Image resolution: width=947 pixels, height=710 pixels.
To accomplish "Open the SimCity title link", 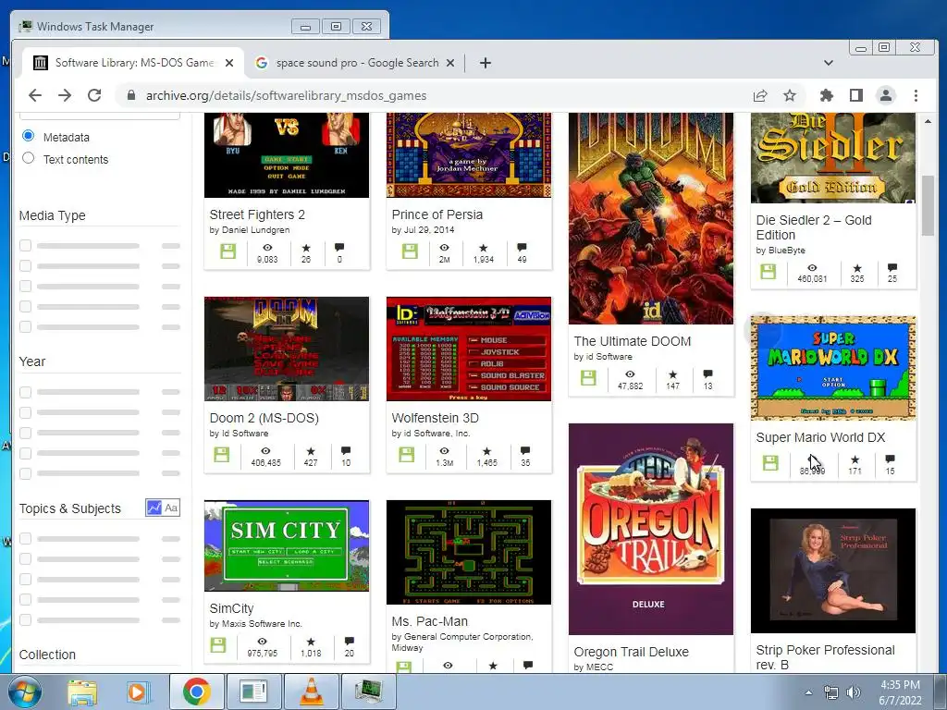I will point(231,608).
